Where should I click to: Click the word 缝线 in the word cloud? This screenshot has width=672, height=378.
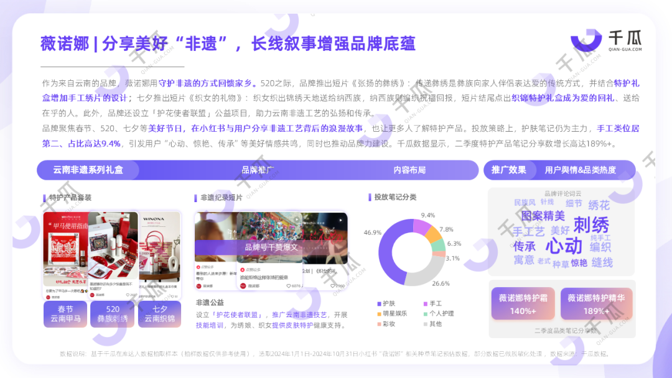(x=602, y=262)
